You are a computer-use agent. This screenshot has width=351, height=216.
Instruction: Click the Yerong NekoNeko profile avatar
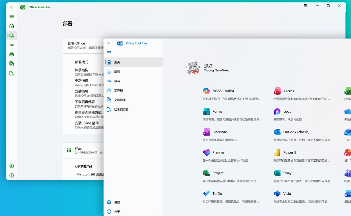pyautogui.click(x=192, y=67)
